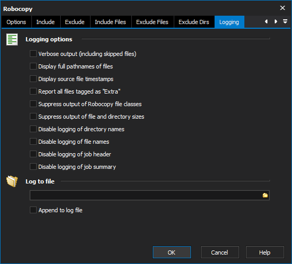Select the Exclude Files tab

click(152, 22)
